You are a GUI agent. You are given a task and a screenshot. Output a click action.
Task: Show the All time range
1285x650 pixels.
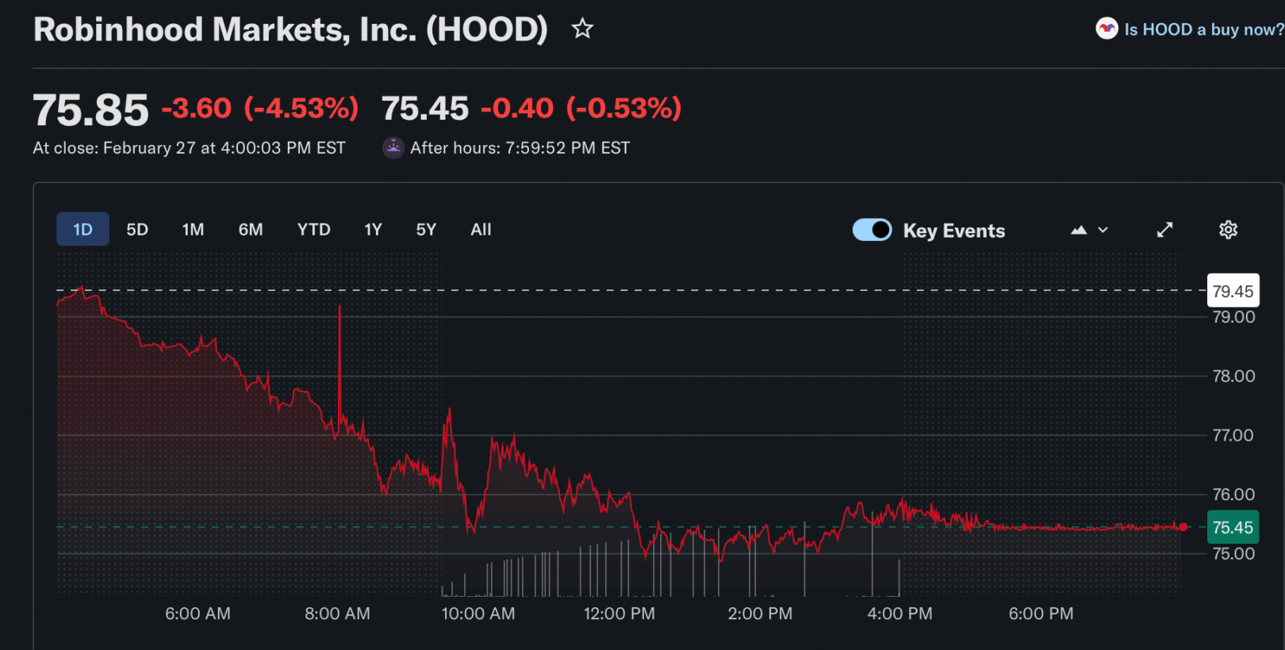[481, 230]
